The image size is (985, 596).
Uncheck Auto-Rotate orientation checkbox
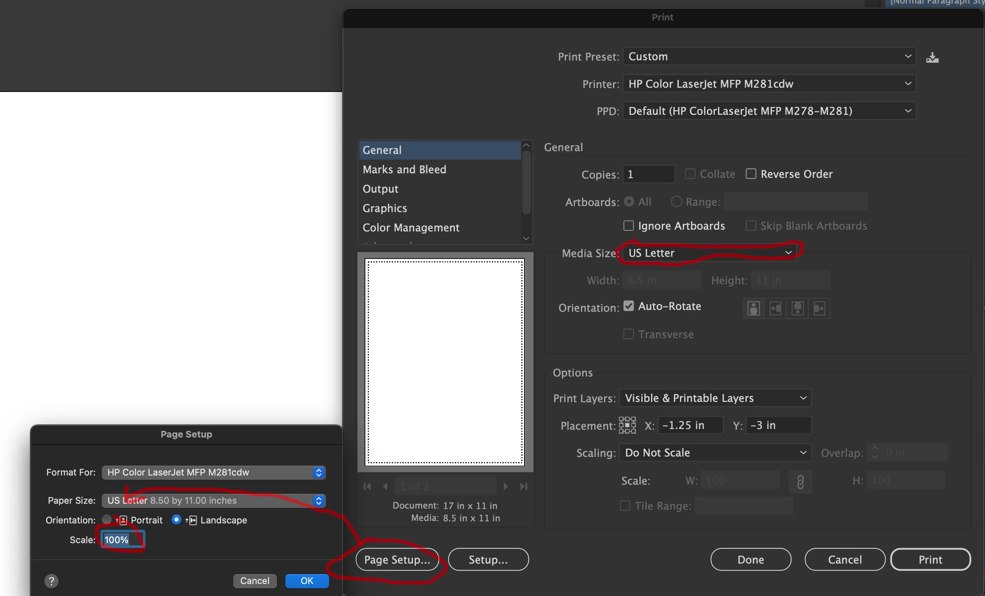coord(628,306)
